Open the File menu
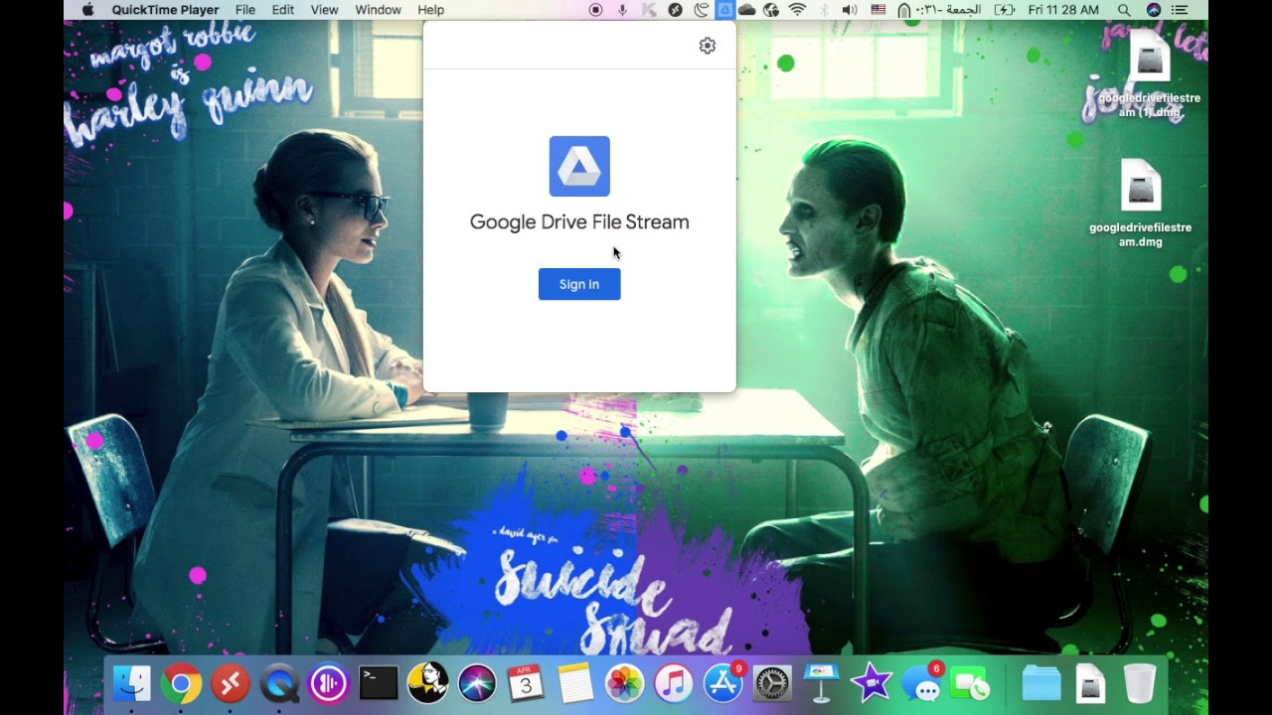 pos(245,10)
